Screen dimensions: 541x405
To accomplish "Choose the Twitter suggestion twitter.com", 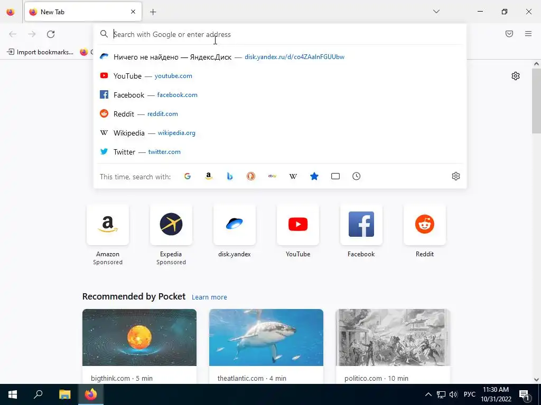I will (280, 151).
